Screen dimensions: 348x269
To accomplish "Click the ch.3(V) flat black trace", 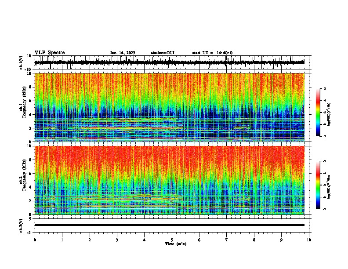I will pos(169,225).
